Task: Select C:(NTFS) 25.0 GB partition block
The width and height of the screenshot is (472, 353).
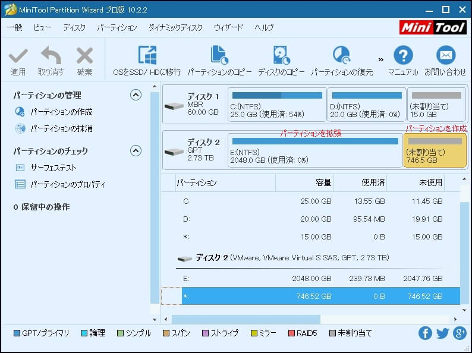Action: (x=277, y=105)
